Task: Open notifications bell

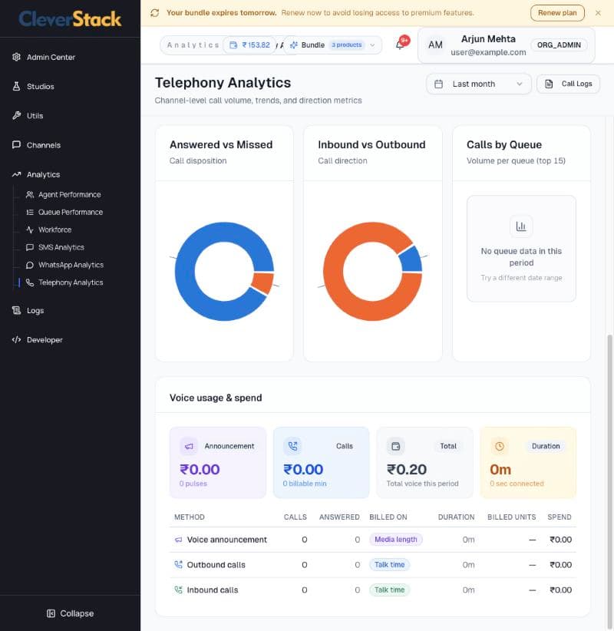Action: (x=401, y=45)
